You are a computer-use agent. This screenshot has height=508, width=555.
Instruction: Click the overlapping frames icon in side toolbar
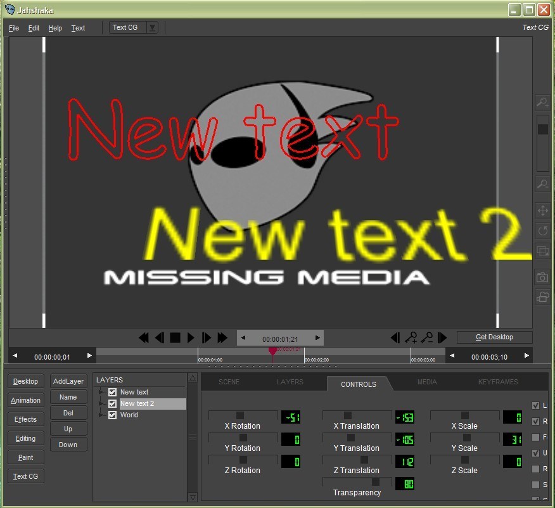[542, 251]
